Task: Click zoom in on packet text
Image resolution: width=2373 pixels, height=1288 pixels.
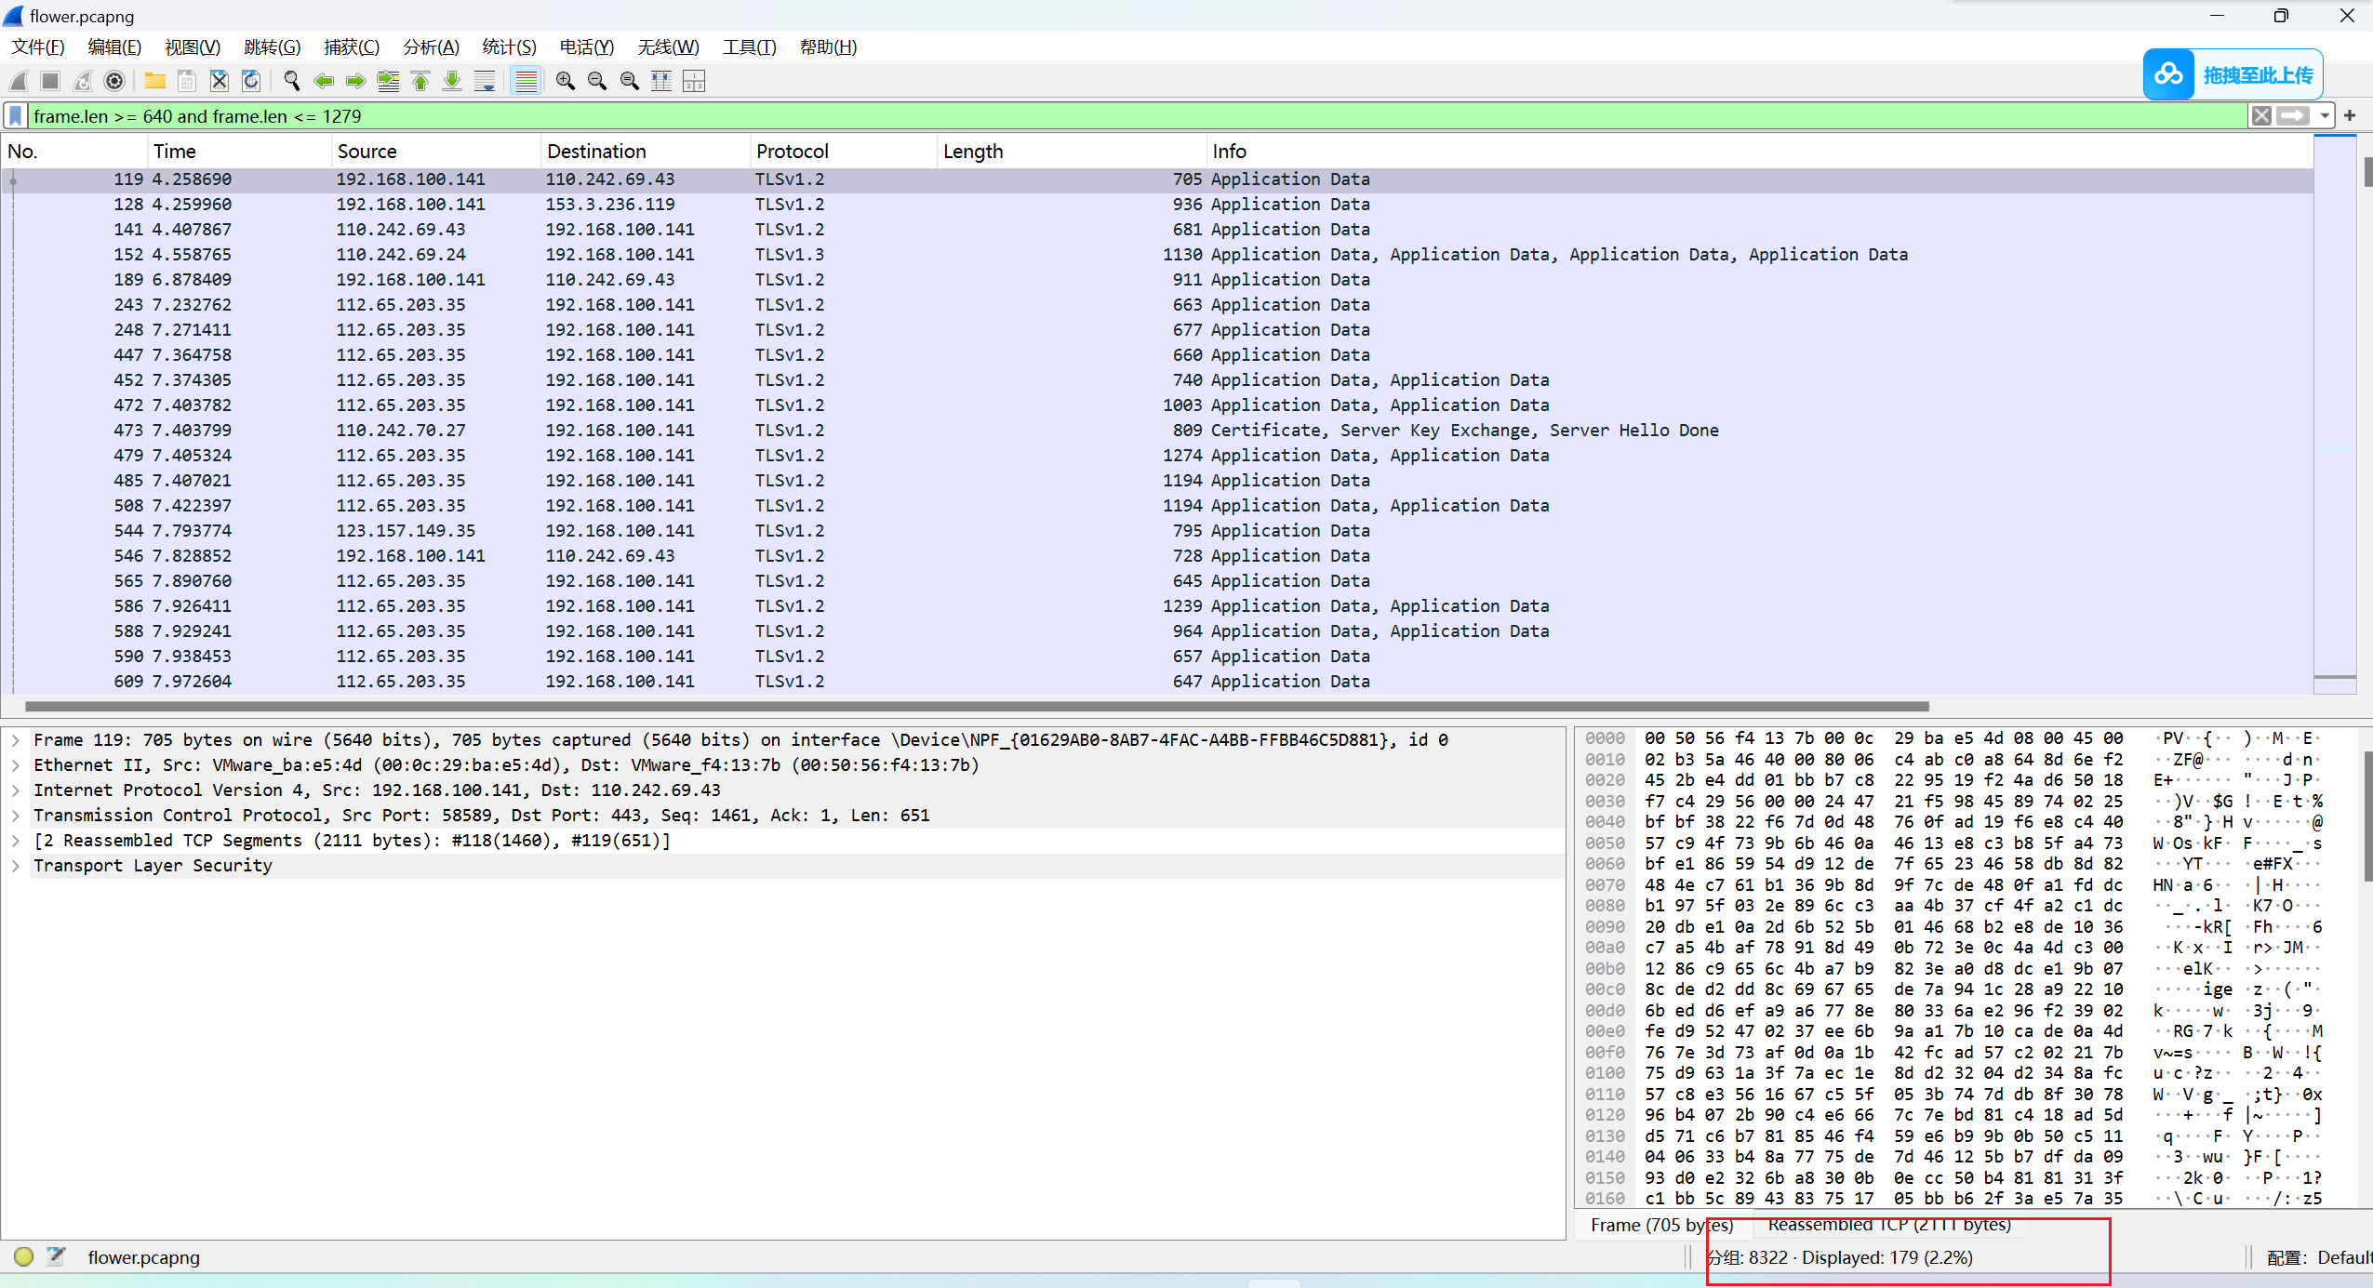Action: pos(565,82)
